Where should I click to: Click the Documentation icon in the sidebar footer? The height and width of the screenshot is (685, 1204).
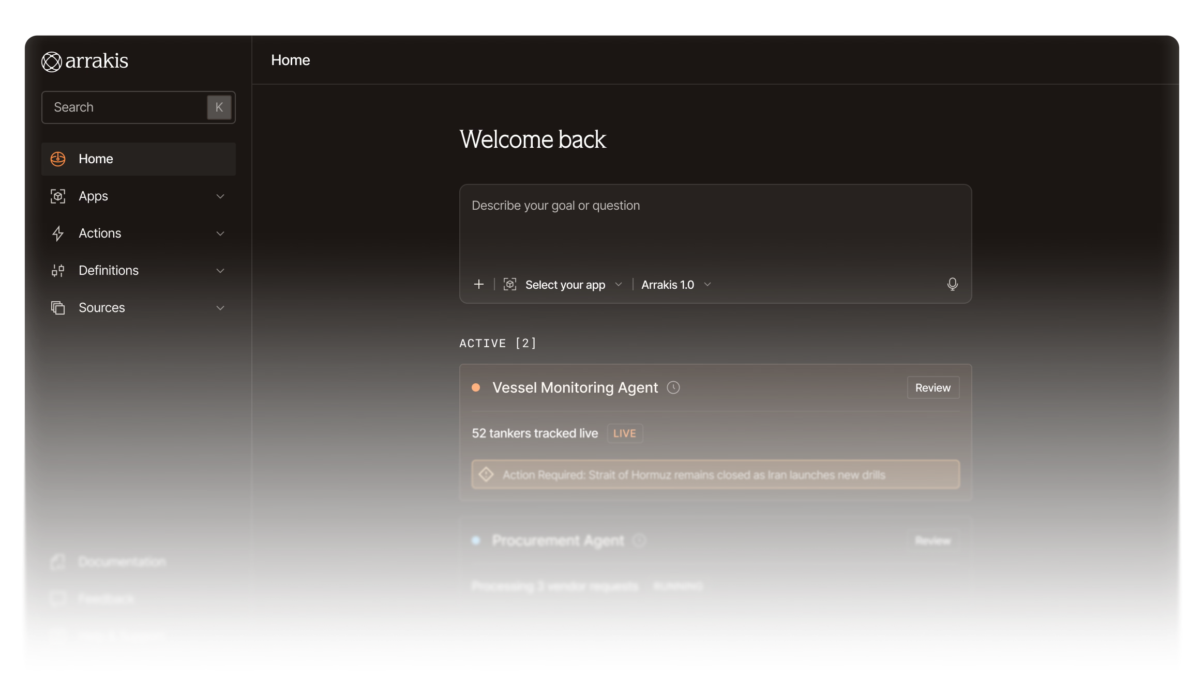click(58, 562)
